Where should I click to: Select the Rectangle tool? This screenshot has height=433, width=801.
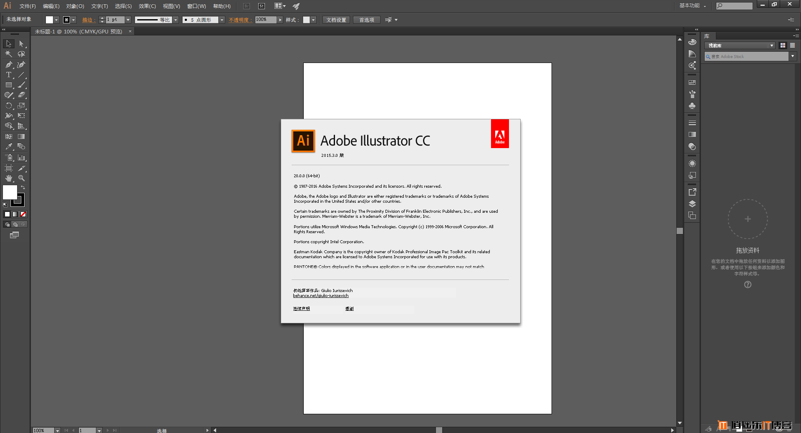[9, 85]
